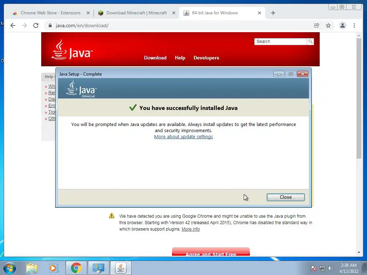This screenshot has width=367, height=275.
Task: Show calendar from clock 2:38 AM
Action: point(349,268)
